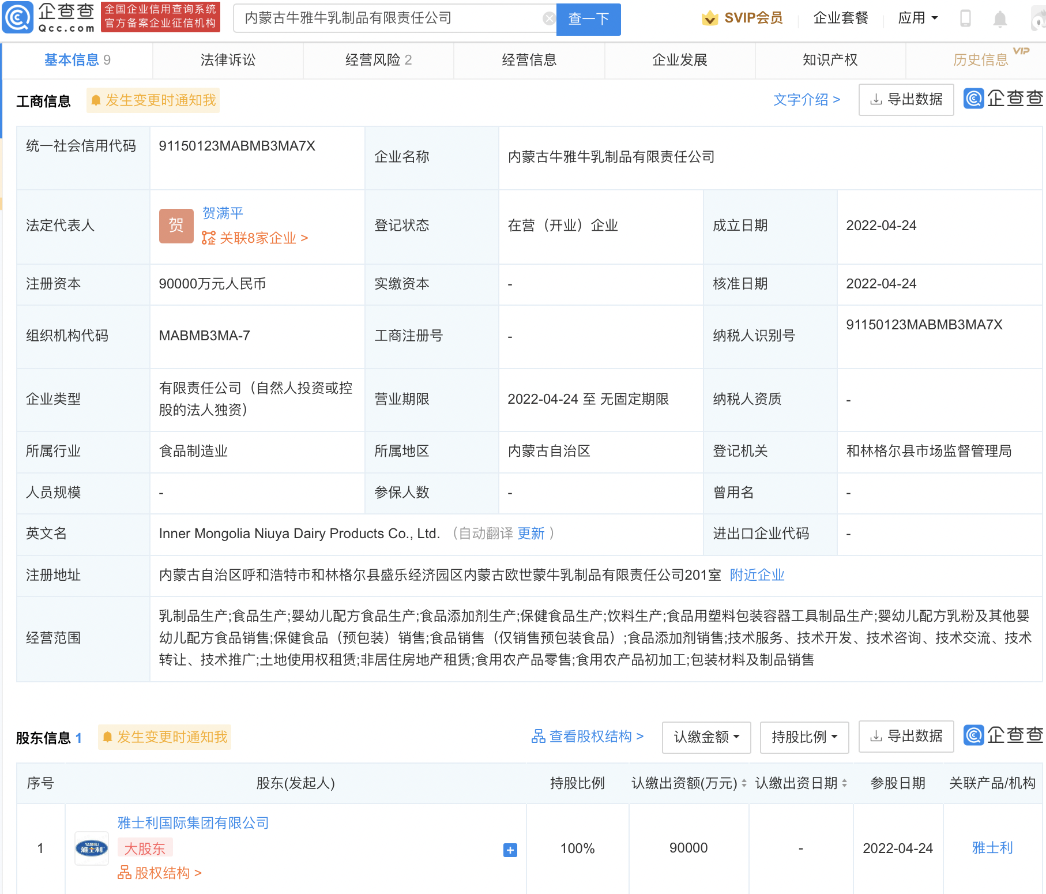Click 发生变更时通知我 next to 股东信息

pyautogui.click(x=165, y=737)
